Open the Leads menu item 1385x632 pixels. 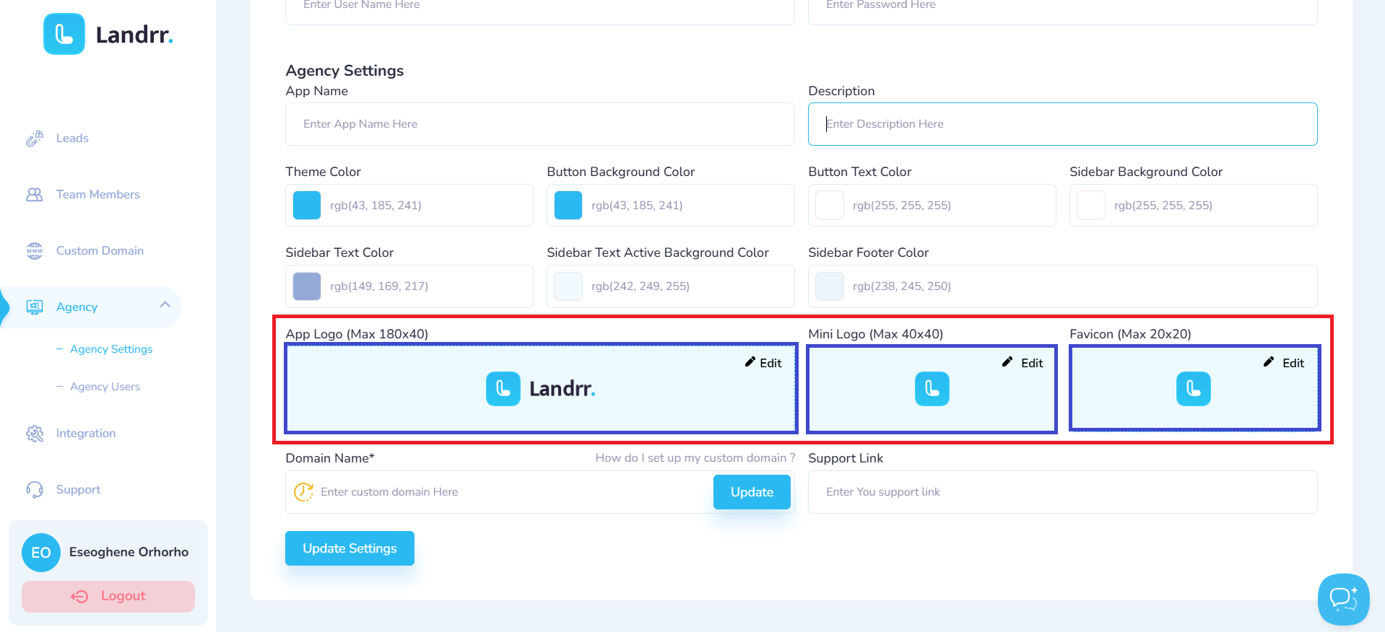point(72,139)
